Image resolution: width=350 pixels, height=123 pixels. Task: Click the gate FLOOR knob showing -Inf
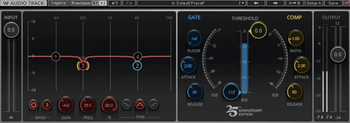tap(194, 39)
